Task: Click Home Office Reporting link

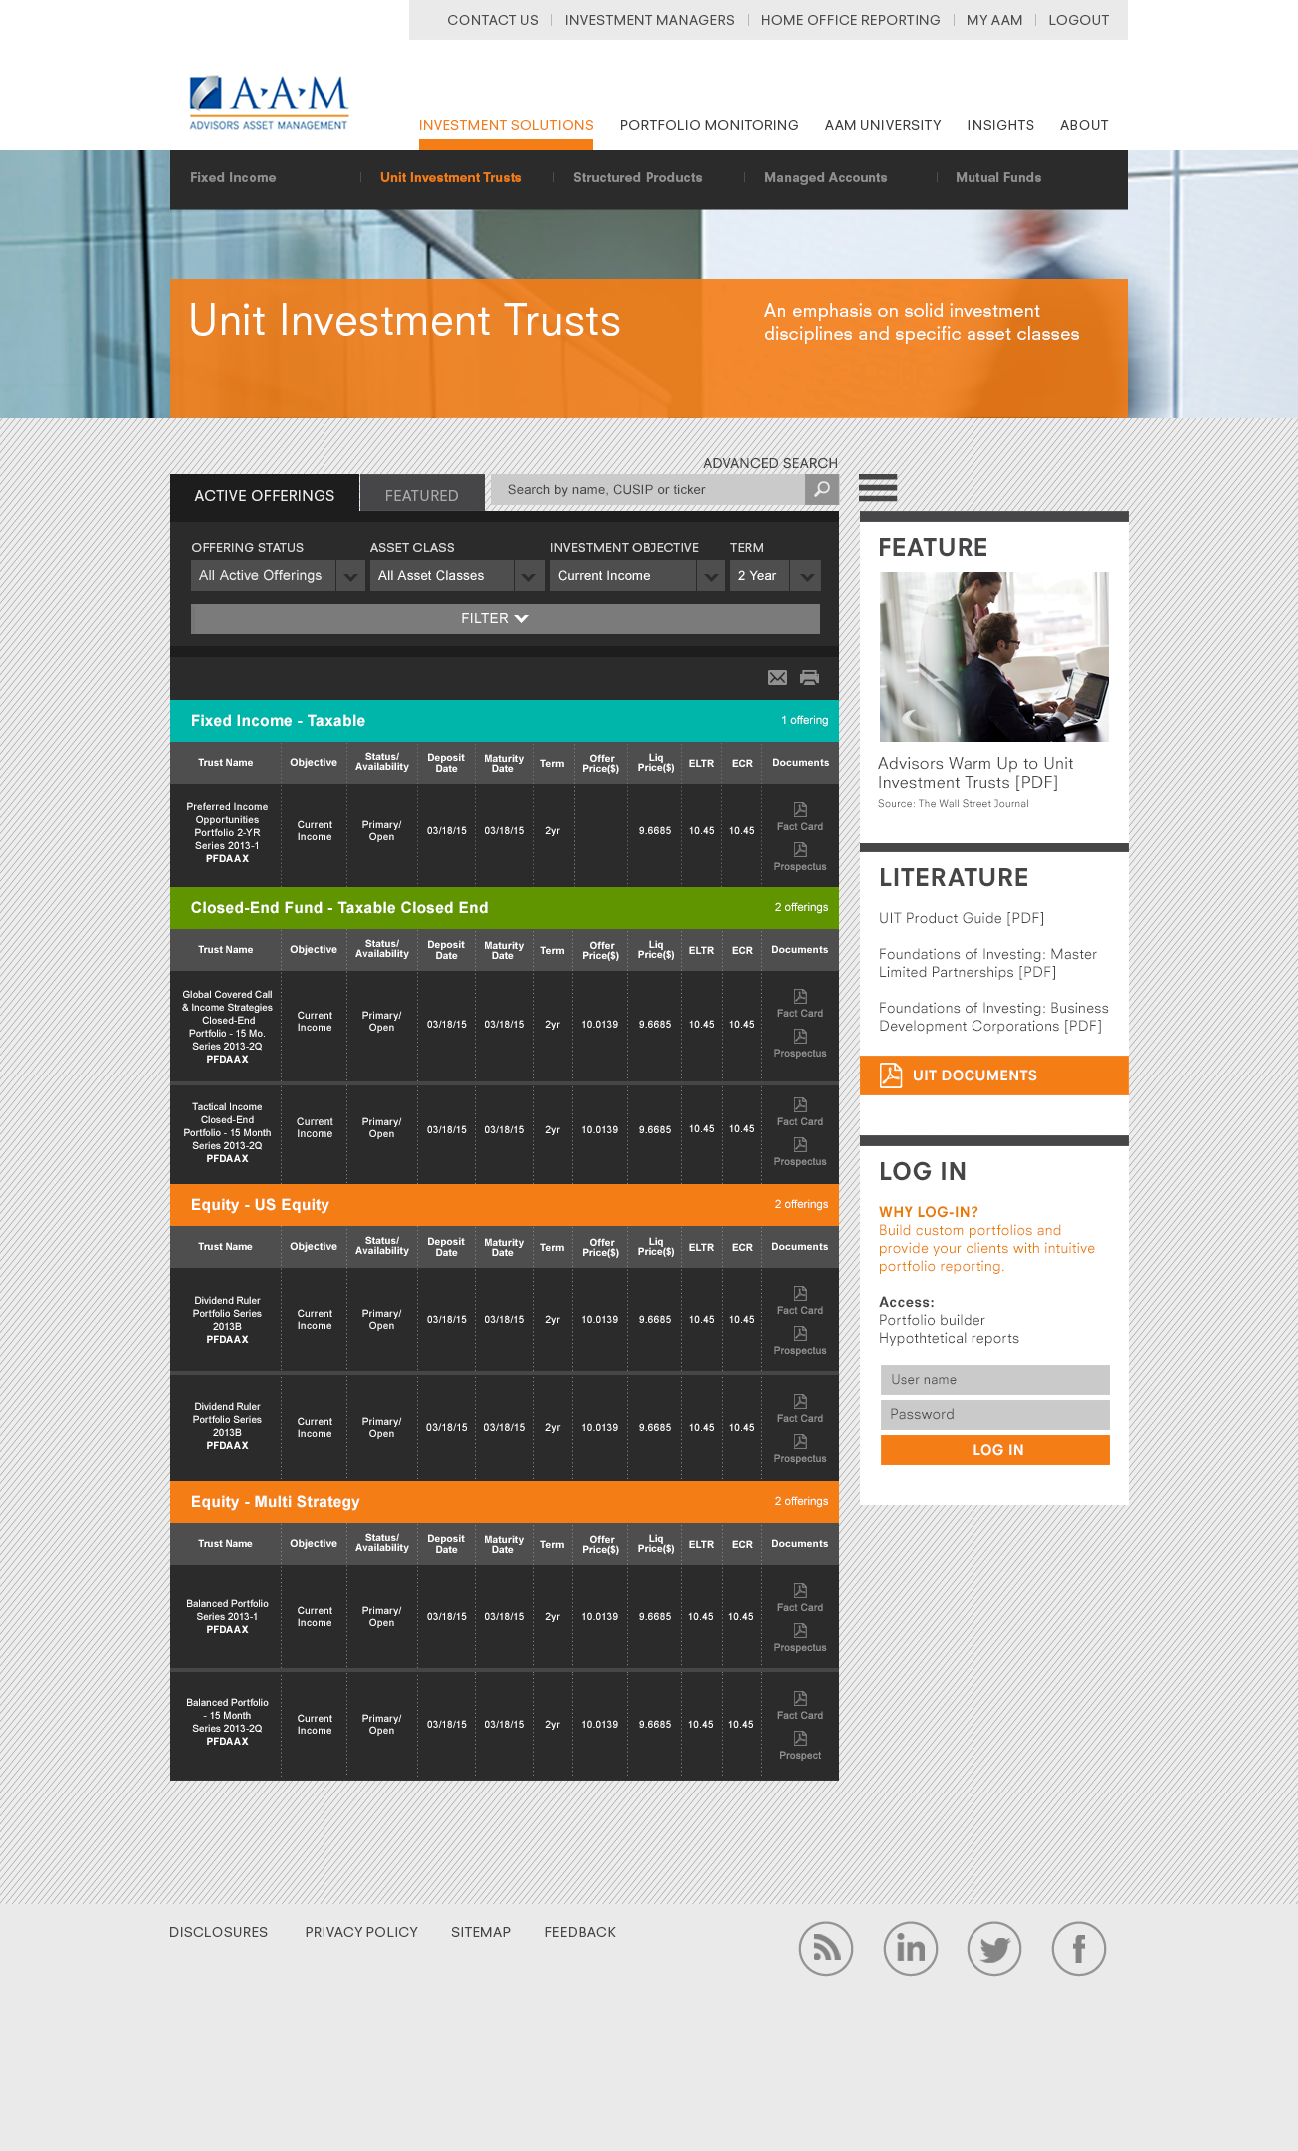Action: coord(851,20)
